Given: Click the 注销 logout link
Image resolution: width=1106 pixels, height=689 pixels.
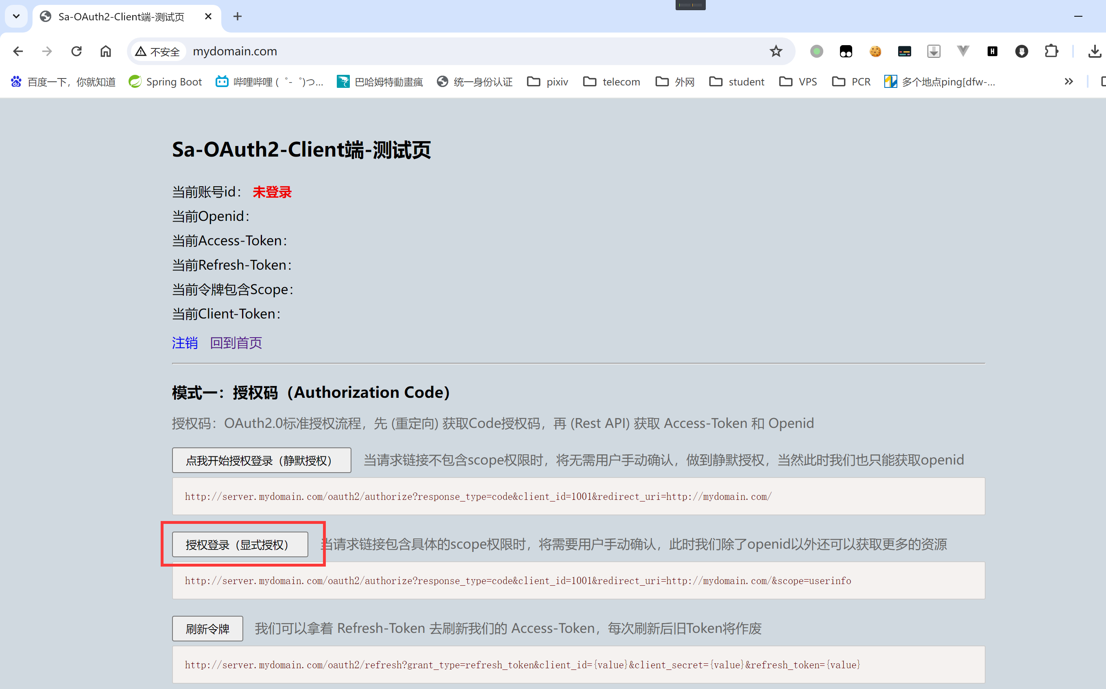Looking at the screenshot, I should tap(185, 343).
